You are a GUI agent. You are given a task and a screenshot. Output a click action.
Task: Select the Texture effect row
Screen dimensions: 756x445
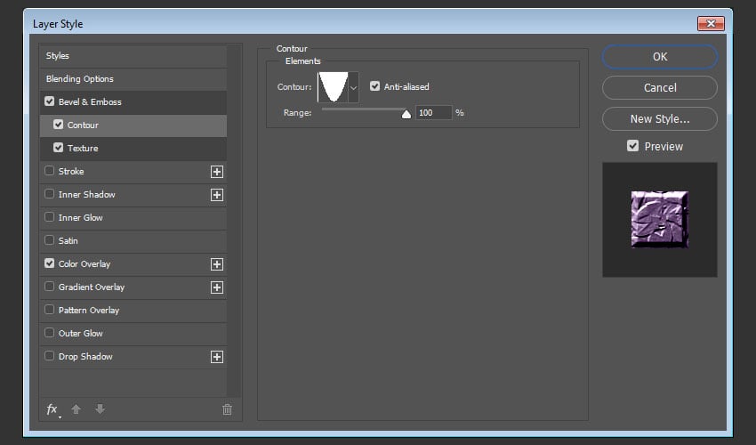click(133, 149)
